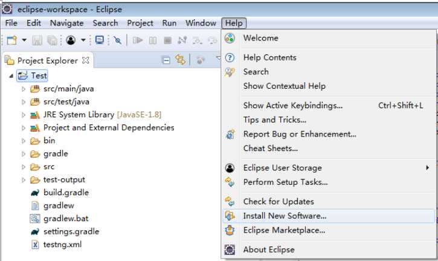
Task: Expand JRE System Library node
Action: [x=24, y=115]
